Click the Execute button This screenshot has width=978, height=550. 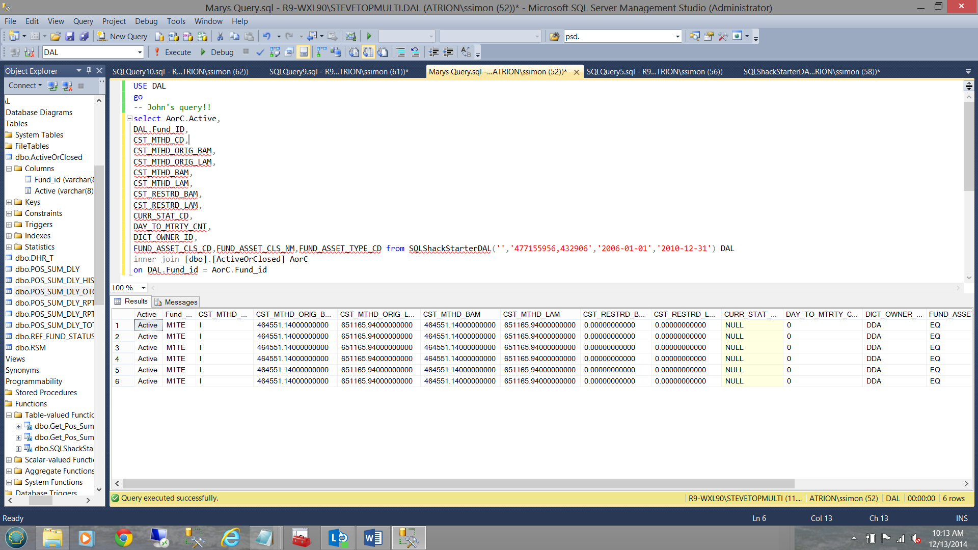(x=172, y=52)
